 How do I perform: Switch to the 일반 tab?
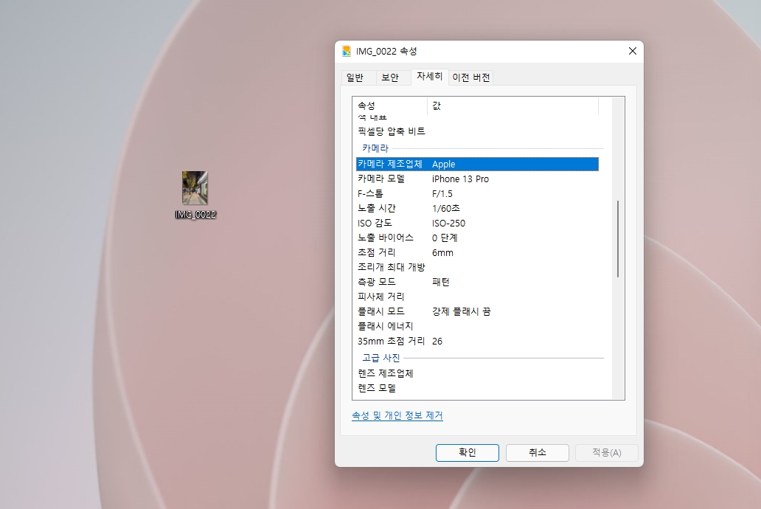pos(357,77)
